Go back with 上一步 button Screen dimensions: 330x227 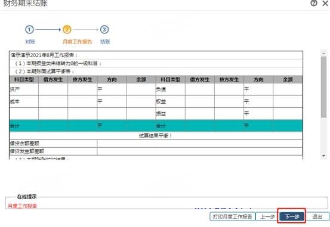pos(267,216)
